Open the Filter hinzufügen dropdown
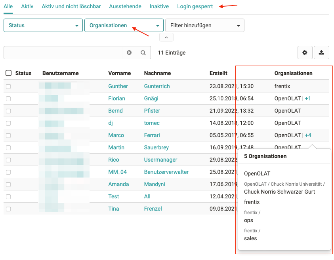This screenshot has width=334, height=260. (x=204, y=25)
